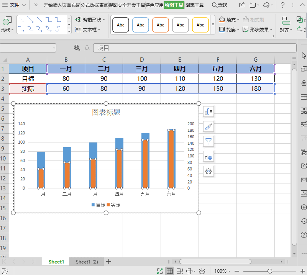Open the chart style brush button
This screenshot has width=307, height=275.
(208, 126)
